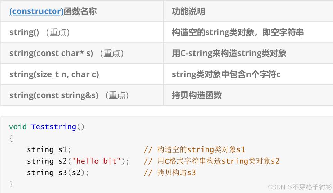333x193 pixels.
Task: Click the void keyword in code
Action: click(18, 127)
